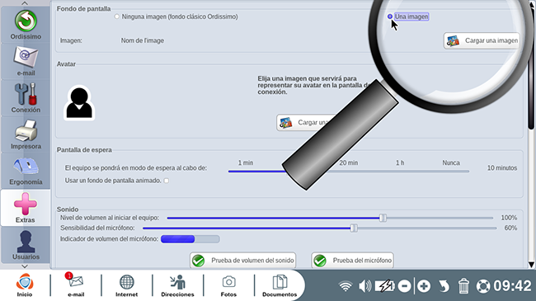Click the Wi-Fi status icon
The width and height of the screenshot is (536, 301).
[346, 286]
